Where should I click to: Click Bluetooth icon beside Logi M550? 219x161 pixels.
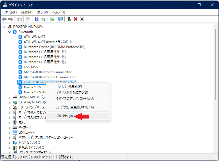click(20, 67)
